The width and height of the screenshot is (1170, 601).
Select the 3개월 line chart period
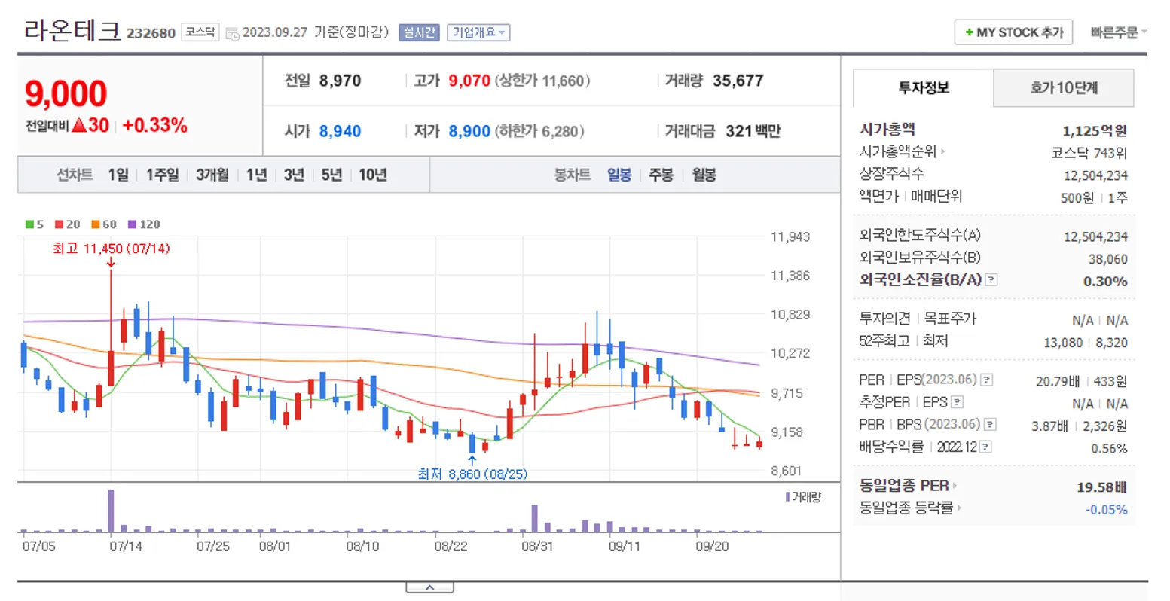[212, 175]
